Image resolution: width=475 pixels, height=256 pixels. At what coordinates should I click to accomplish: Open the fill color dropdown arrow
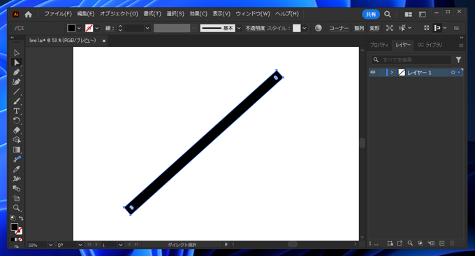click(x=79, y=28)
